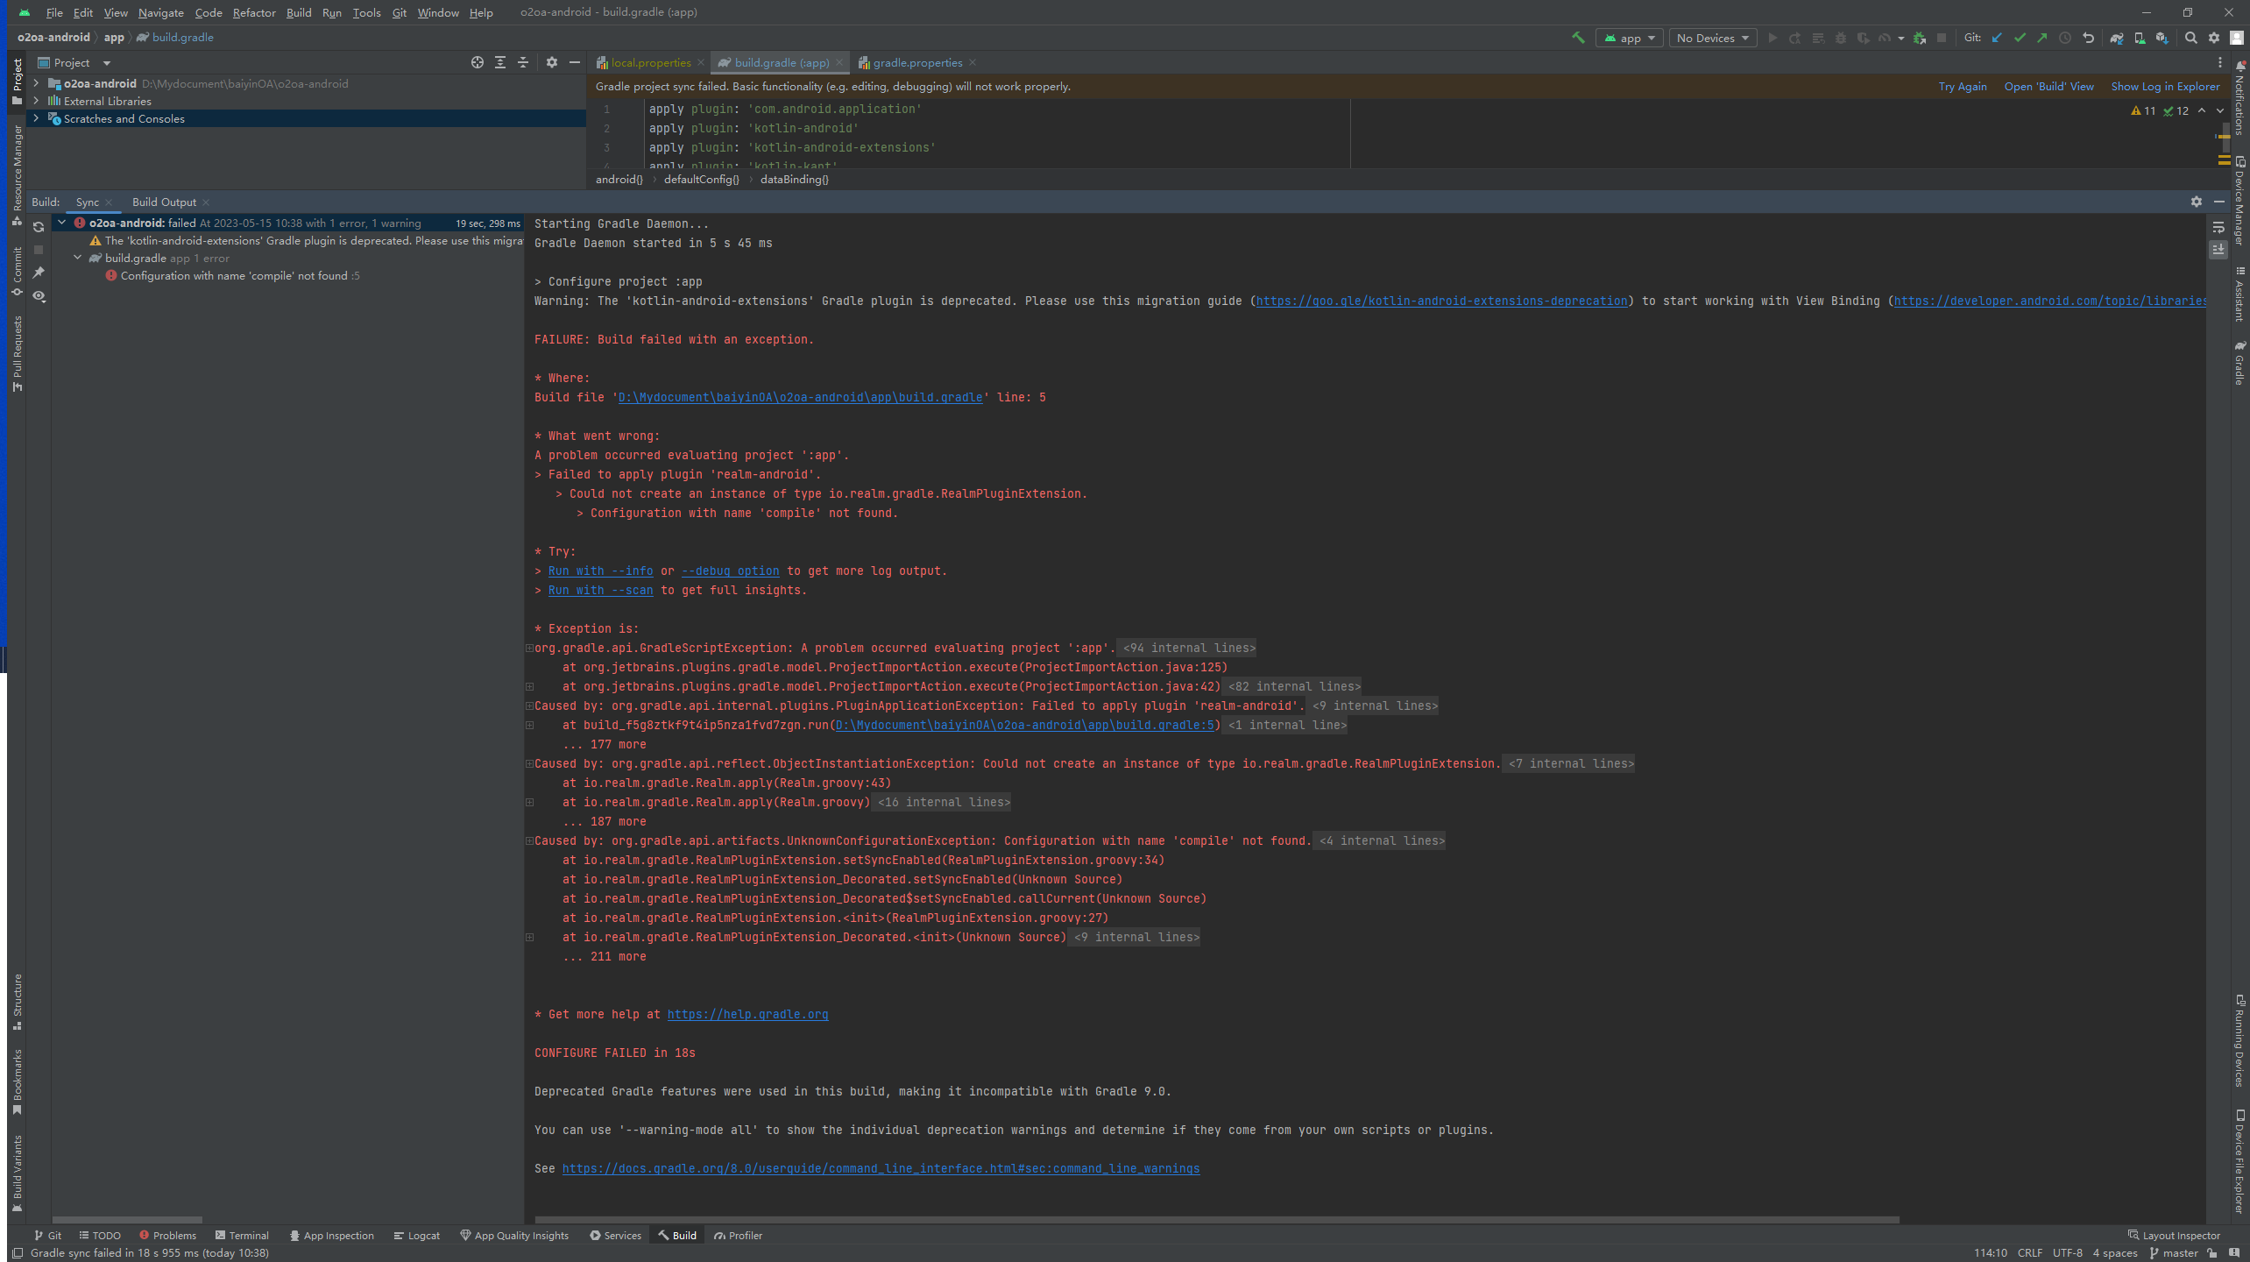
Task: Expand the o2oa-android project tree node
Action: (36, 83)
